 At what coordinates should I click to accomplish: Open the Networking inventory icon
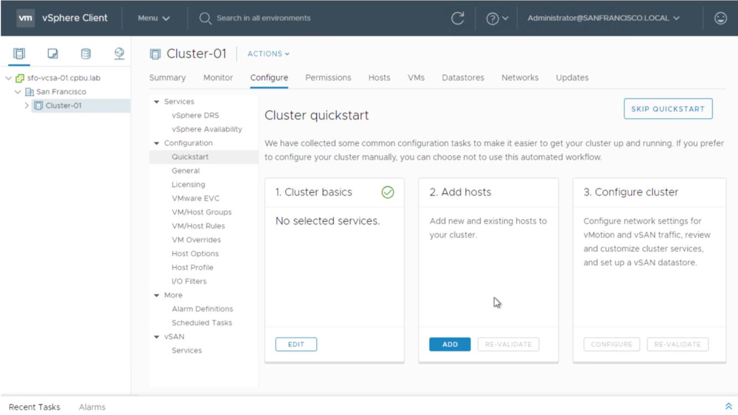(119, 54)
